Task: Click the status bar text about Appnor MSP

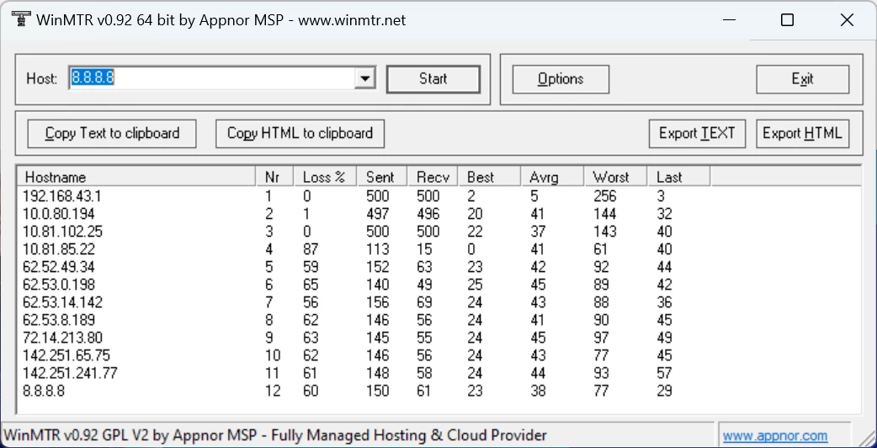Action: pyautogui.click(x=275, y=435)
